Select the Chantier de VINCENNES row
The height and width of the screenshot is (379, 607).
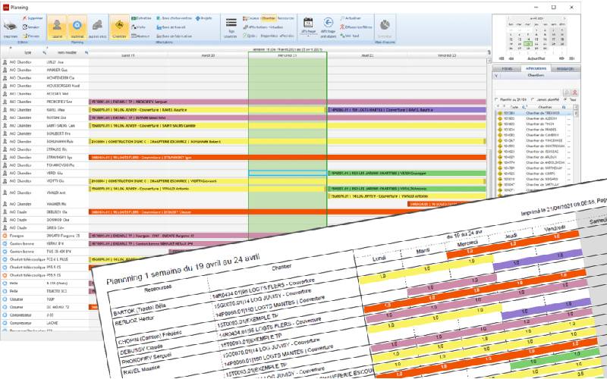533,141
